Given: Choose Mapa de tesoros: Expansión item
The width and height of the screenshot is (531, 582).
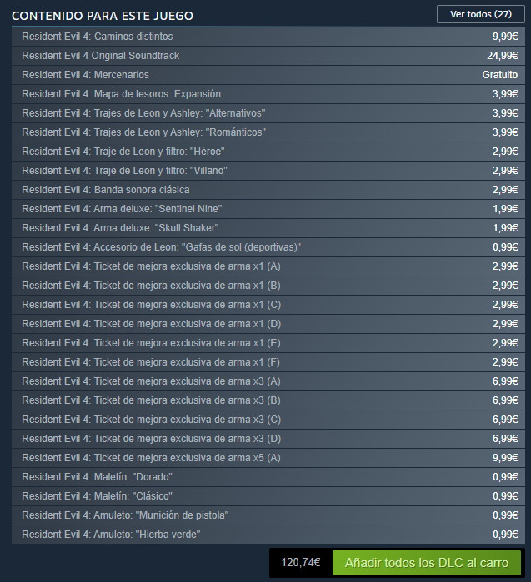Looking at the screenshot, I should pyautogui.click(x=268, y=94).
